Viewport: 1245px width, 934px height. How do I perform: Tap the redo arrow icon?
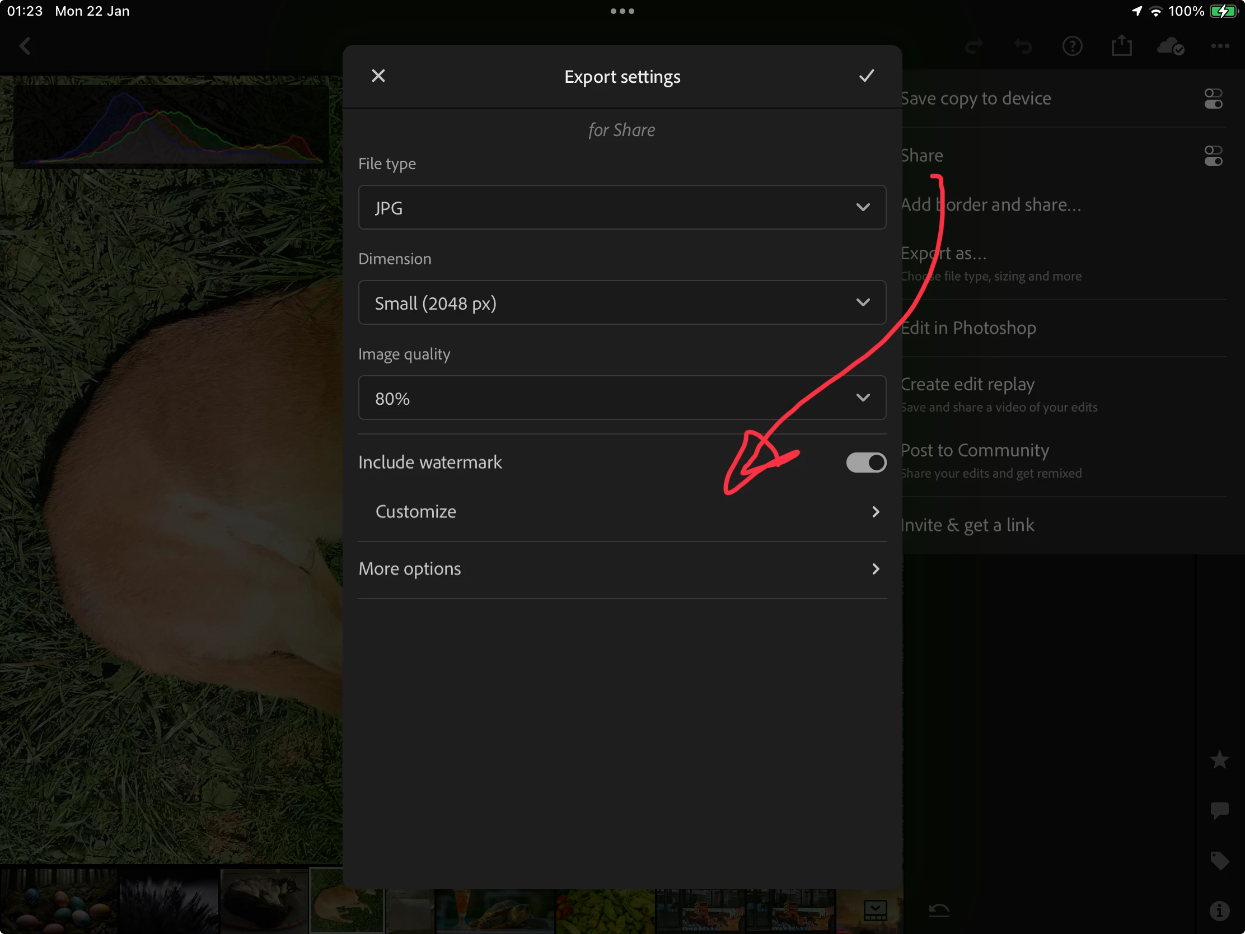pos(974,46)
